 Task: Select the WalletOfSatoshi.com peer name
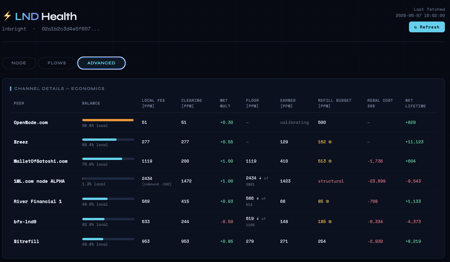coord(40,161)
